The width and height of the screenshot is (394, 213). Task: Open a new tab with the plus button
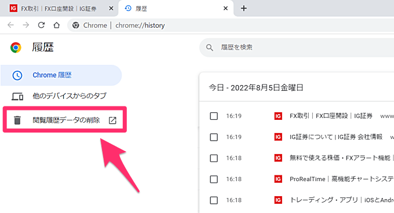click(x=243, y=8)
